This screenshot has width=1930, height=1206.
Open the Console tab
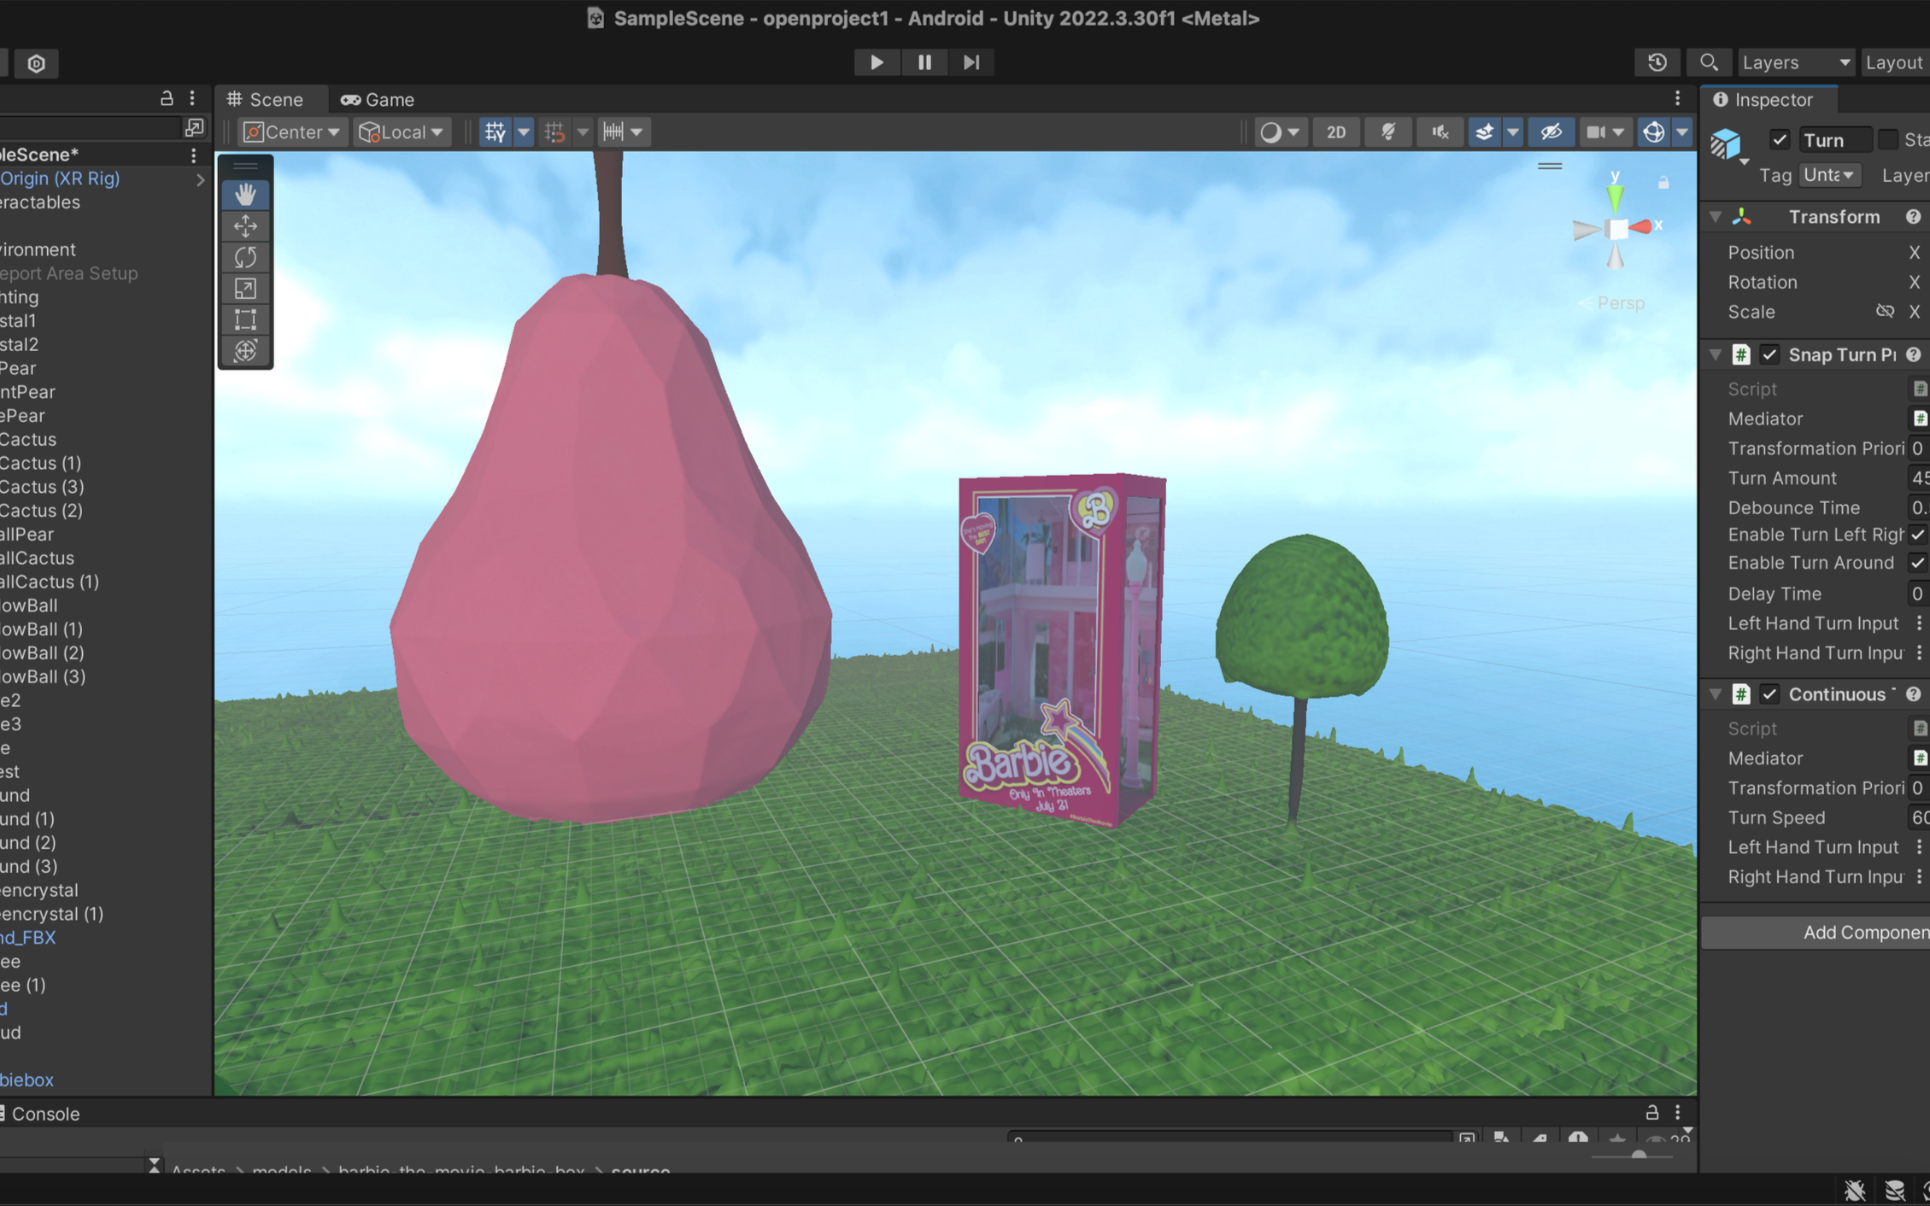click(44, 1114)
